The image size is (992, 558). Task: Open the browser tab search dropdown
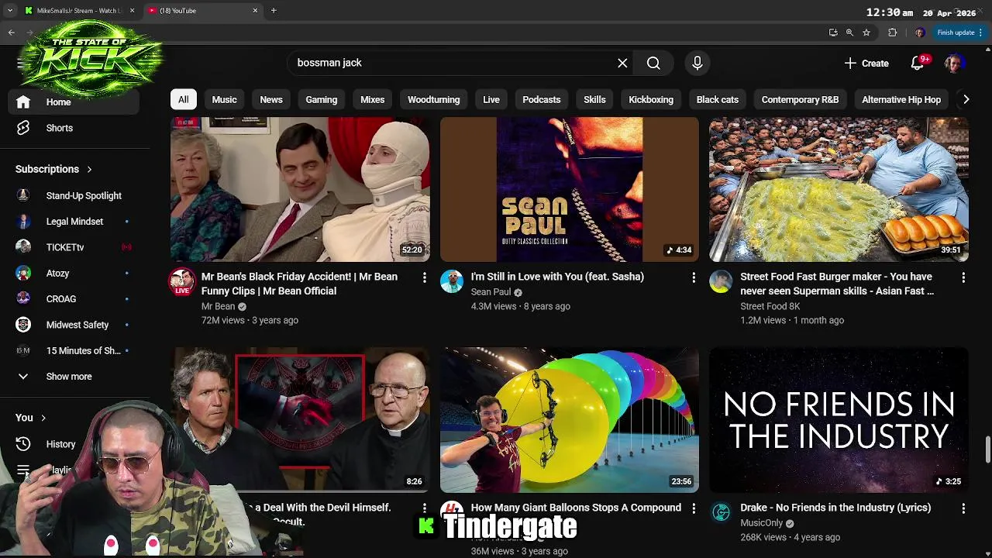tap(10, 11)
